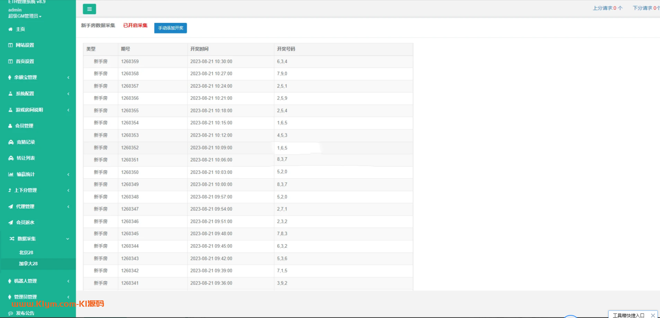Click the 开奖时间 column header

click(199, 49)
